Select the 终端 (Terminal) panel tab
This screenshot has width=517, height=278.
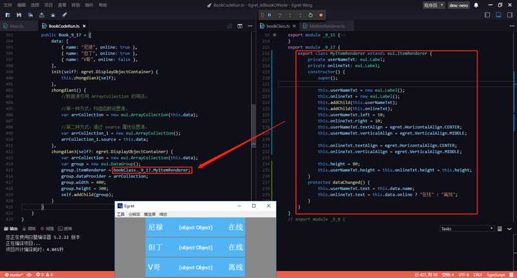tap(65, 228)
